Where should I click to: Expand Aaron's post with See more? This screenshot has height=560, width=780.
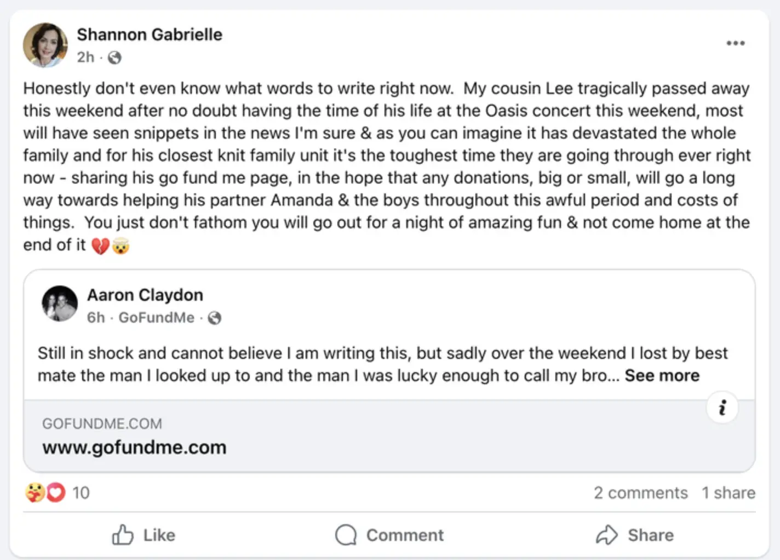662,375
